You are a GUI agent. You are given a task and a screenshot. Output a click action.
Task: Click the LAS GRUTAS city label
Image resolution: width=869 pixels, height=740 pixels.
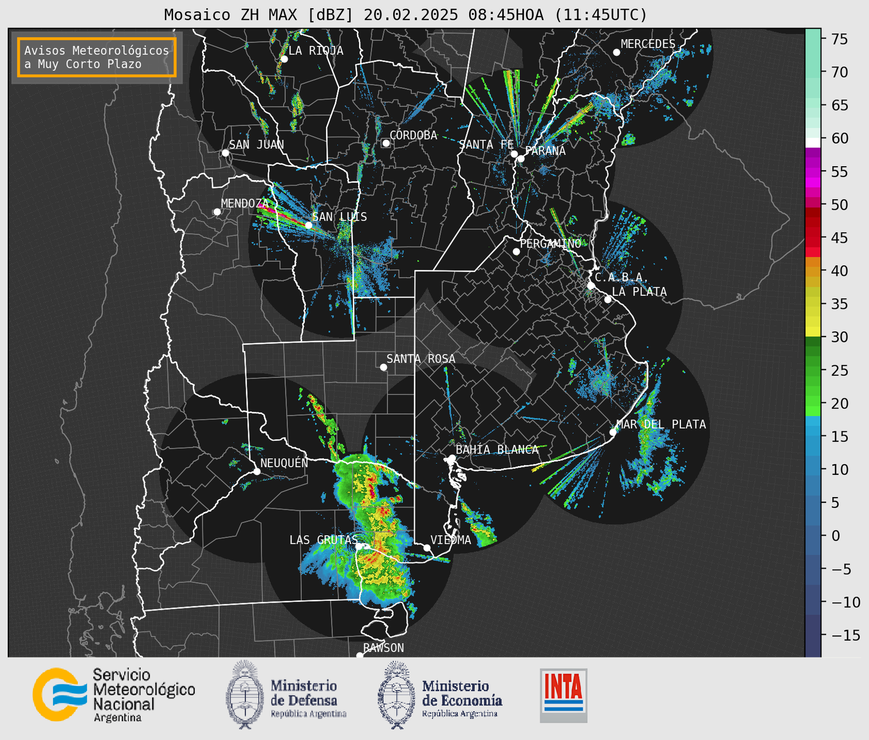(x=323, y=540)
